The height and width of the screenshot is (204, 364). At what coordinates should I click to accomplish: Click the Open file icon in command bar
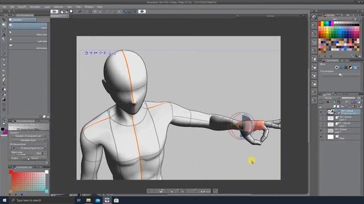pyautogui.click(x=67, y=11)
